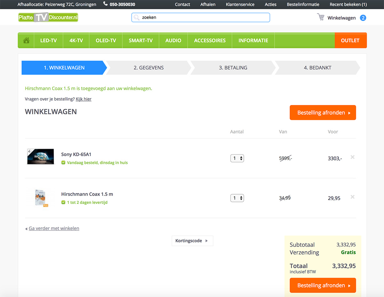This screenshot has height=297, width=384.
Task: Select step 1. WINKELWAGEN
Action: click(x=64, y=68)
